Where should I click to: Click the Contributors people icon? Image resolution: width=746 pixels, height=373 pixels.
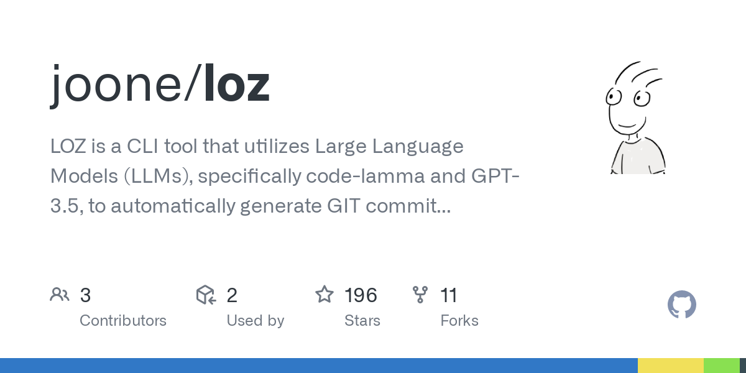[x=60, y=294]
